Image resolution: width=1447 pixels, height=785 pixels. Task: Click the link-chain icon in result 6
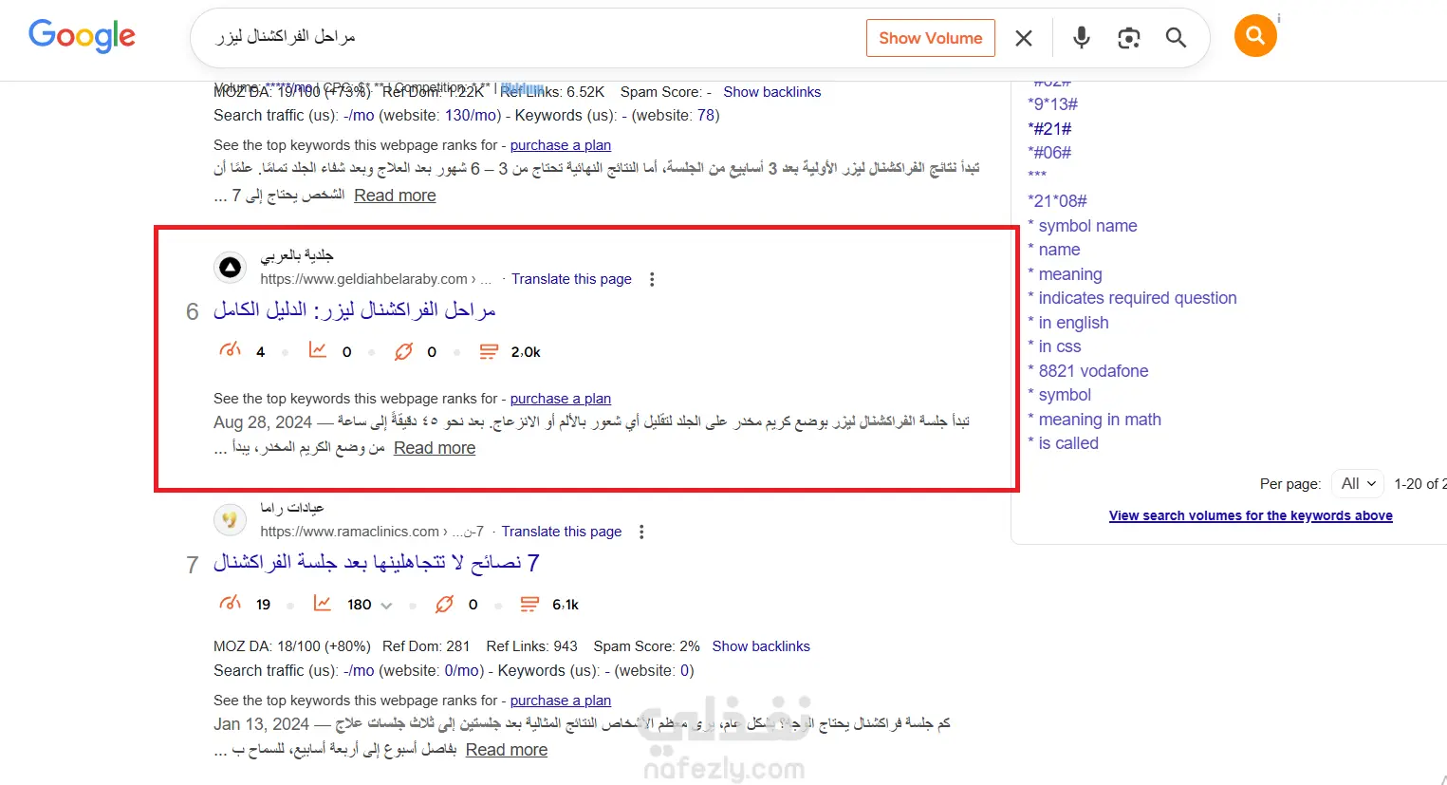(403, 351)
